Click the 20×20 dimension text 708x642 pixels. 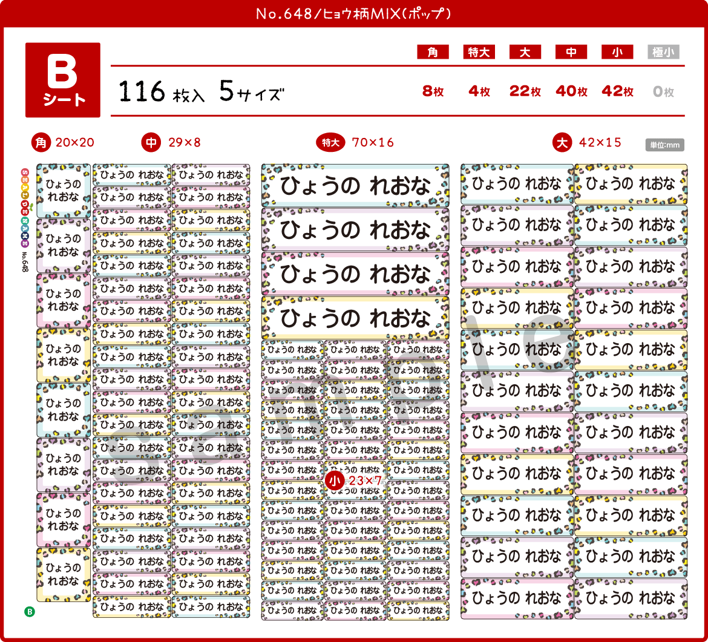pos(75,143)
